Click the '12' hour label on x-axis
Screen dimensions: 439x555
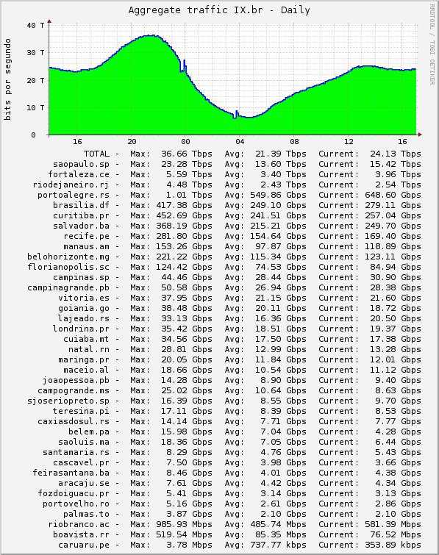(x=349, y=142)
